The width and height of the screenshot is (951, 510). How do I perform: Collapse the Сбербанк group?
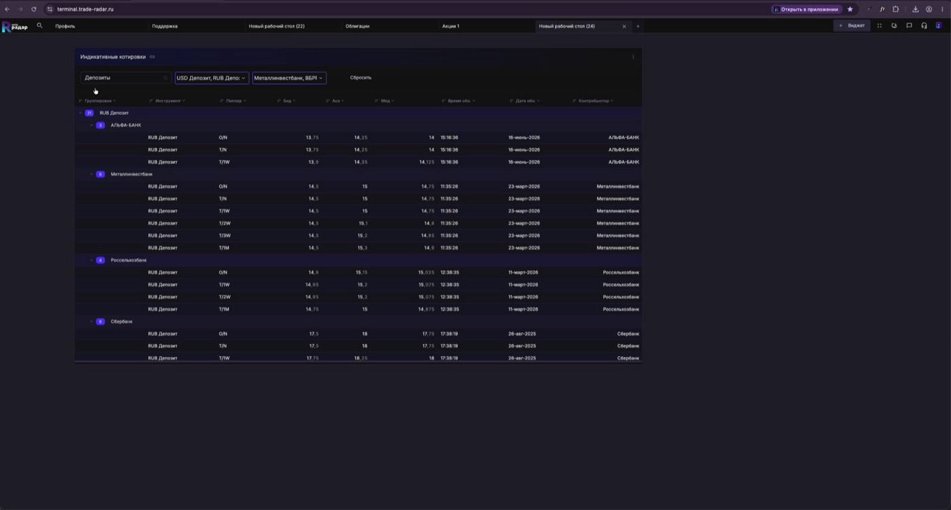pos(92,322)
